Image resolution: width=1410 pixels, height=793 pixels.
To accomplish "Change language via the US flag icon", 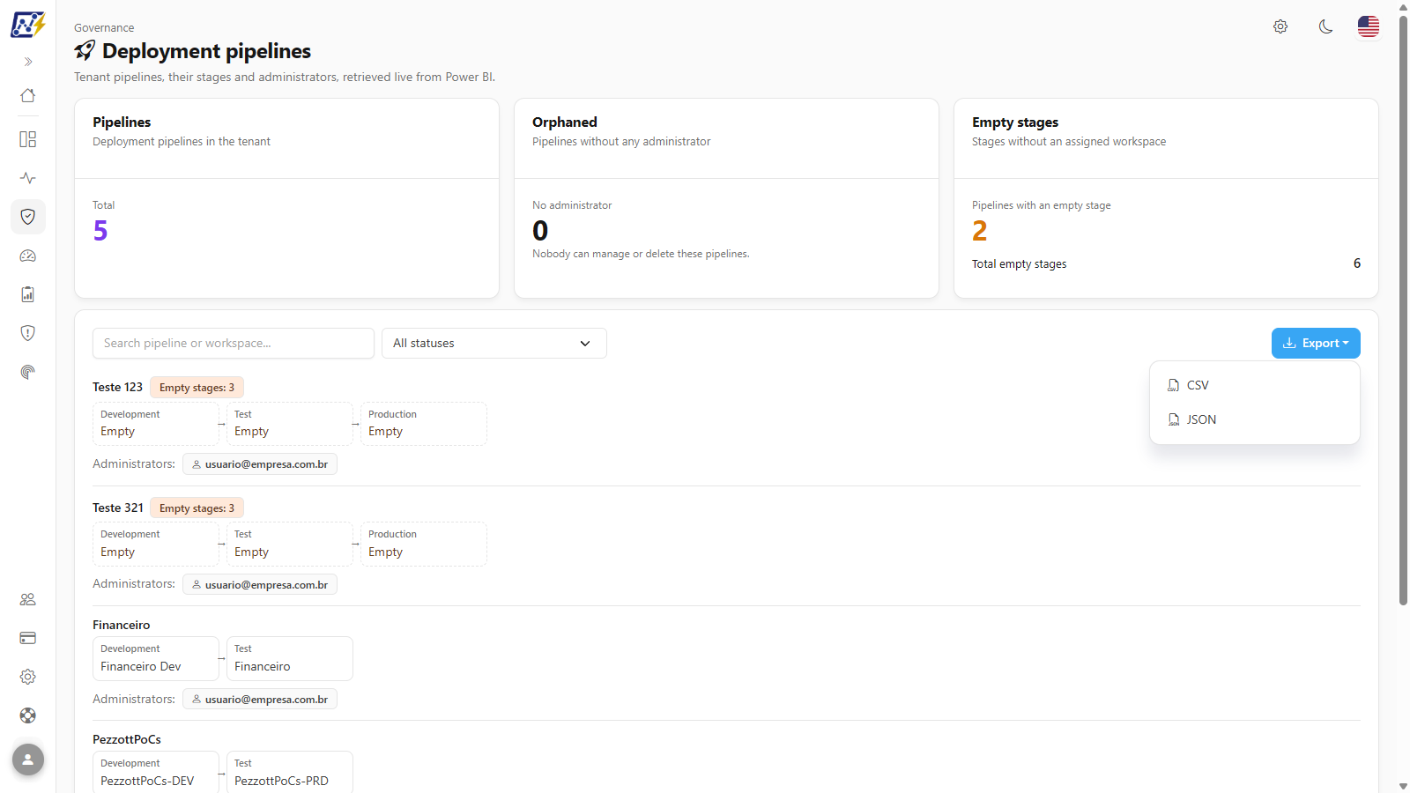I will coord(1369,26).
